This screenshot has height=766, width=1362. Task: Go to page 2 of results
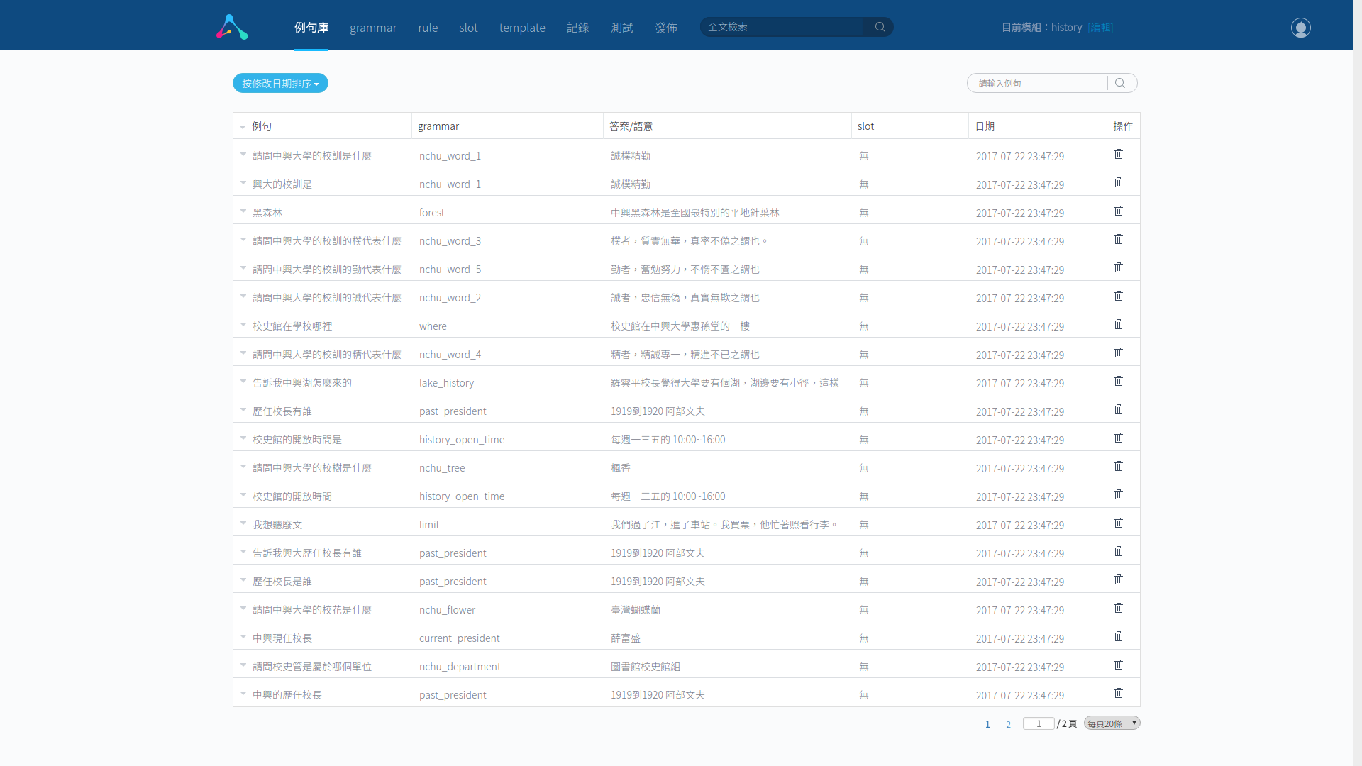[x=1008, y=724]
